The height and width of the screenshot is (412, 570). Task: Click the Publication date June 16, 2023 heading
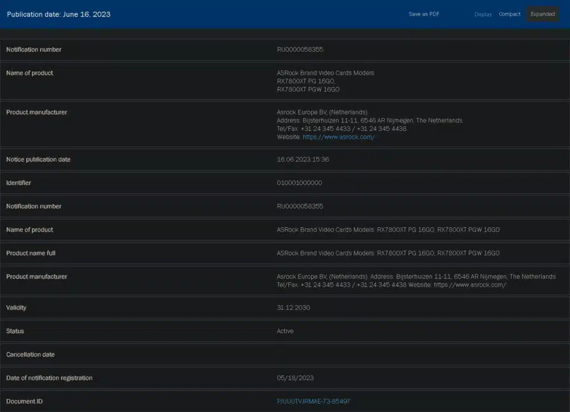click(58, 14)
